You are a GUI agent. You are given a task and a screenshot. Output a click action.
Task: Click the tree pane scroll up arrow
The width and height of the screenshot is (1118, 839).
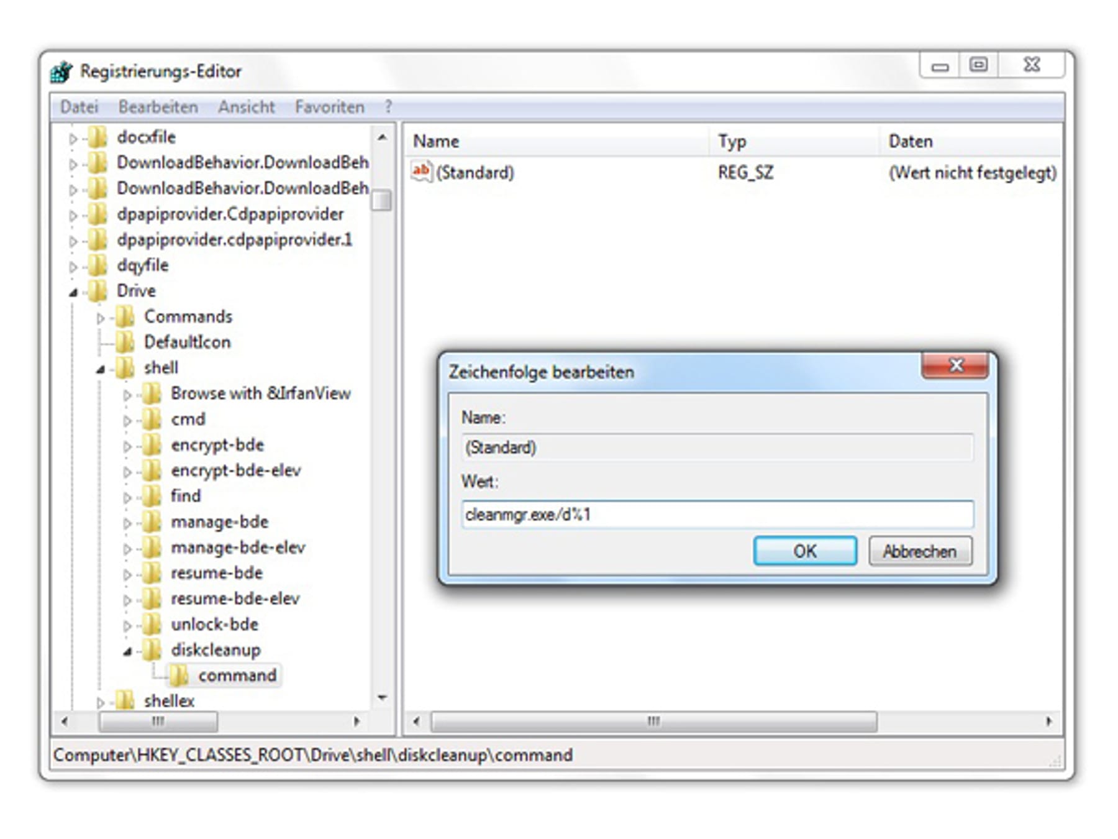click(x=382, y=137)
